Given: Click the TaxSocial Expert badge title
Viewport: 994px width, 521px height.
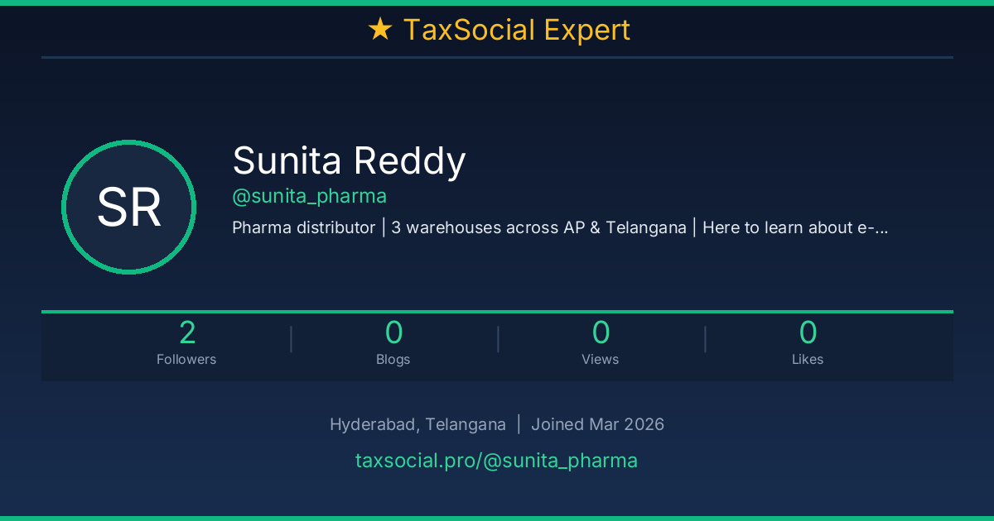Looking at the screenshot, I should coord(516,30).
